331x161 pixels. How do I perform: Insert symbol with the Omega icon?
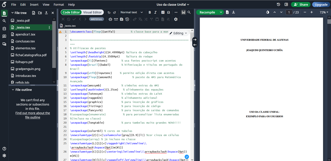pos(169,12)
